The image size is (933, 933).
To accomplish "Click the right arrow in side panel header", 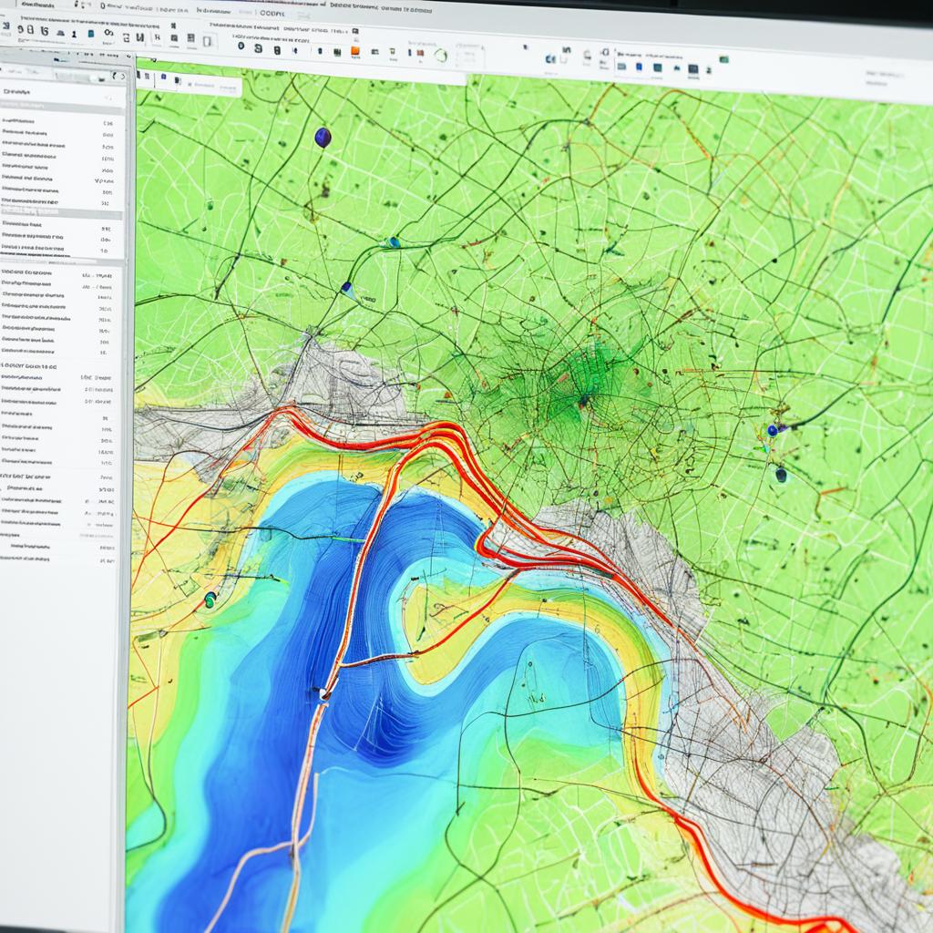I will point(123,77).
